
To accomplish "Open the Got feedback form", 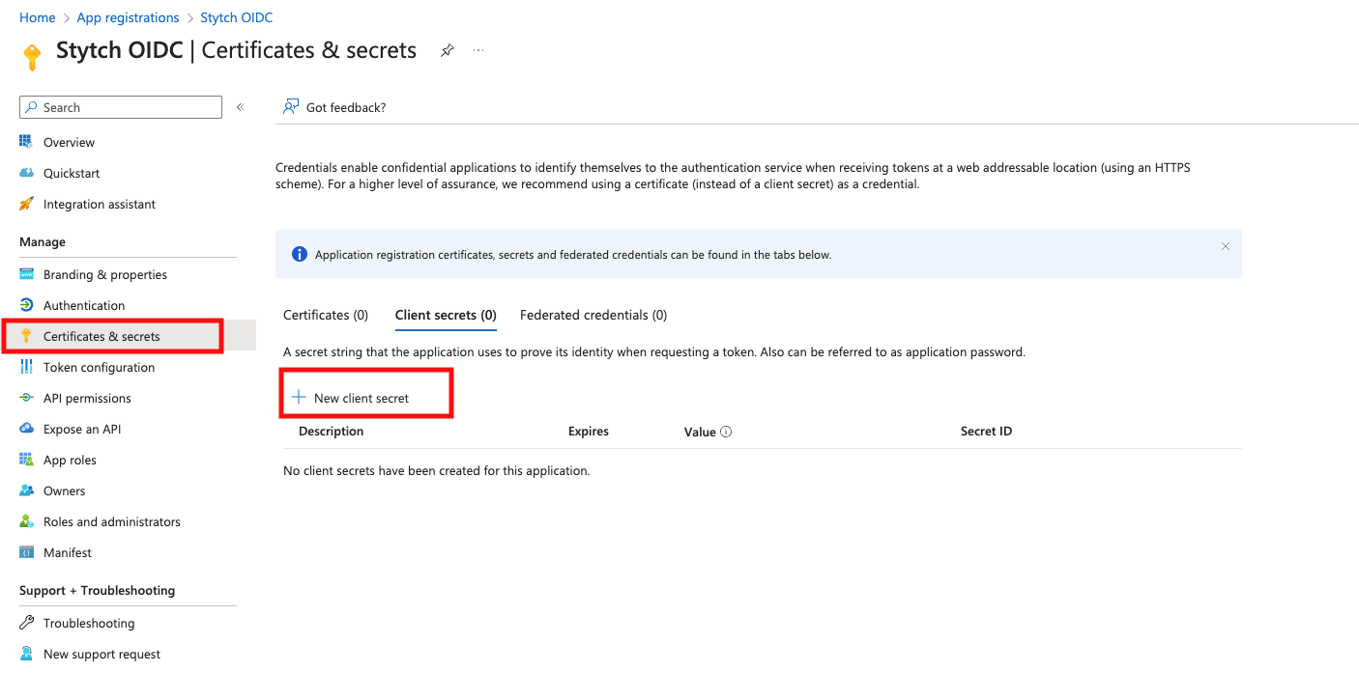I will click(x=333, y=107).
